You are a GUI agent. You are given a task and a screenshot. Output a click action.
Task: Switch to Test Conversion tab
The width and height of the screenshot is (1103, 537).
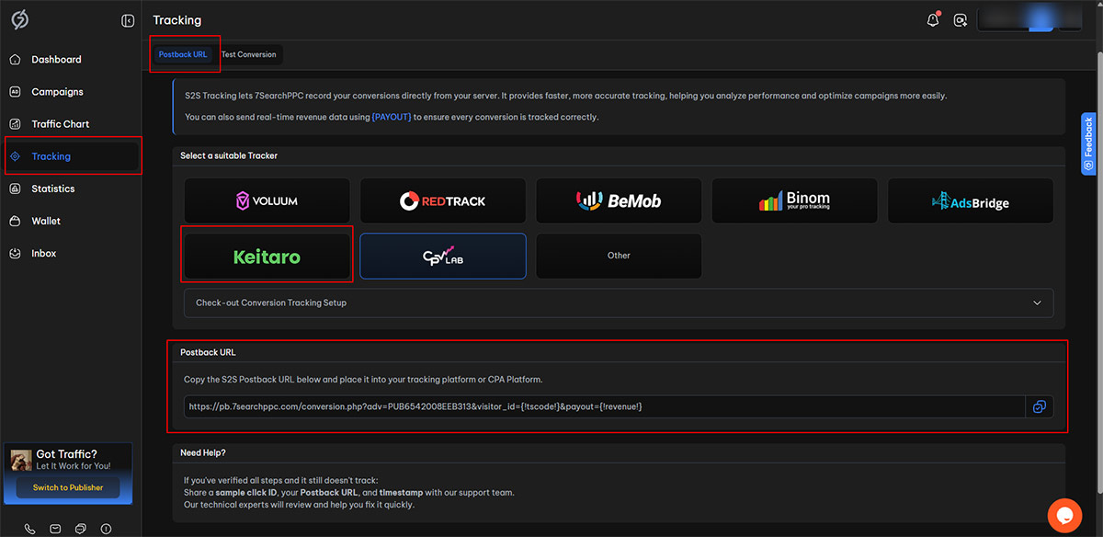click(x=248, y=54)
